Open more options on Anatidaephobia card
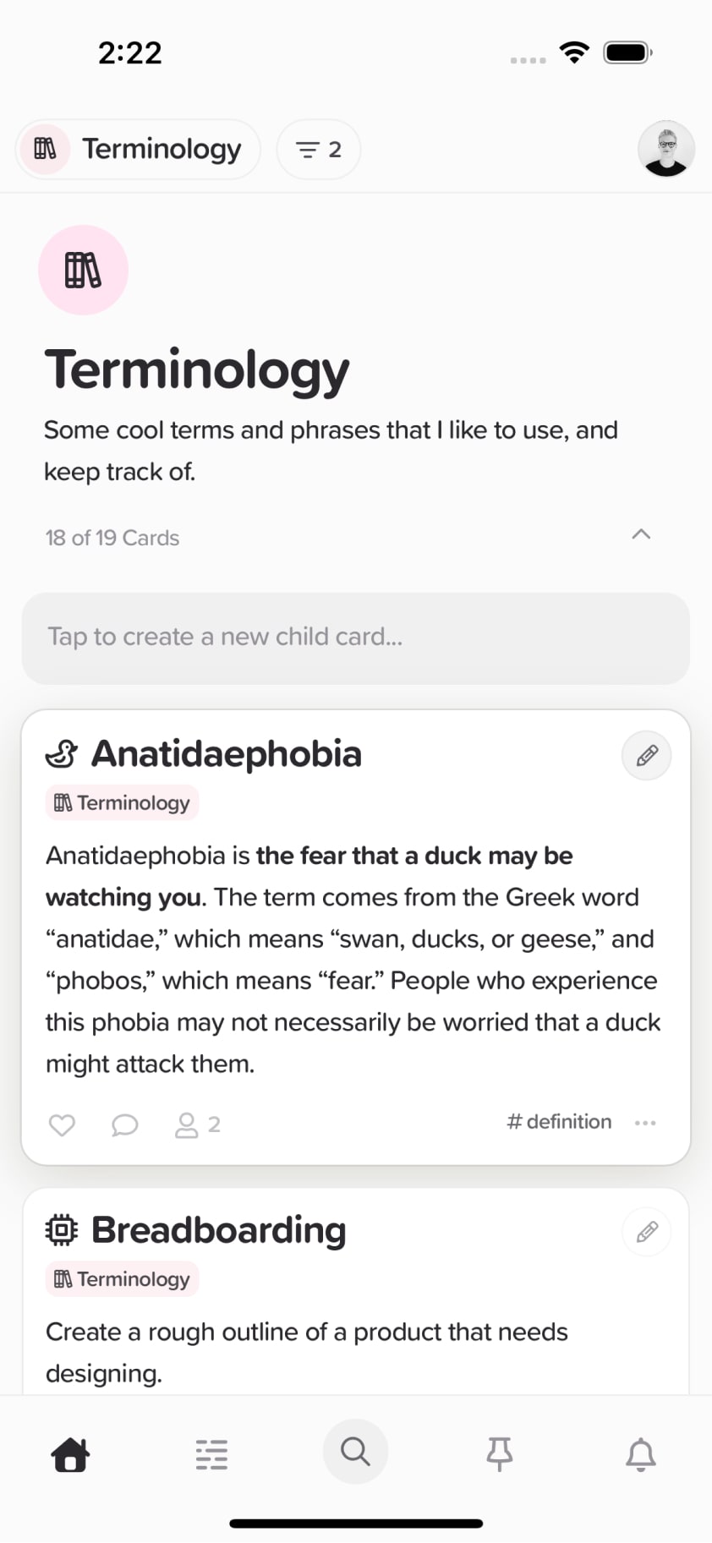Screen dimensions: 712x1543 point(645,1123)
